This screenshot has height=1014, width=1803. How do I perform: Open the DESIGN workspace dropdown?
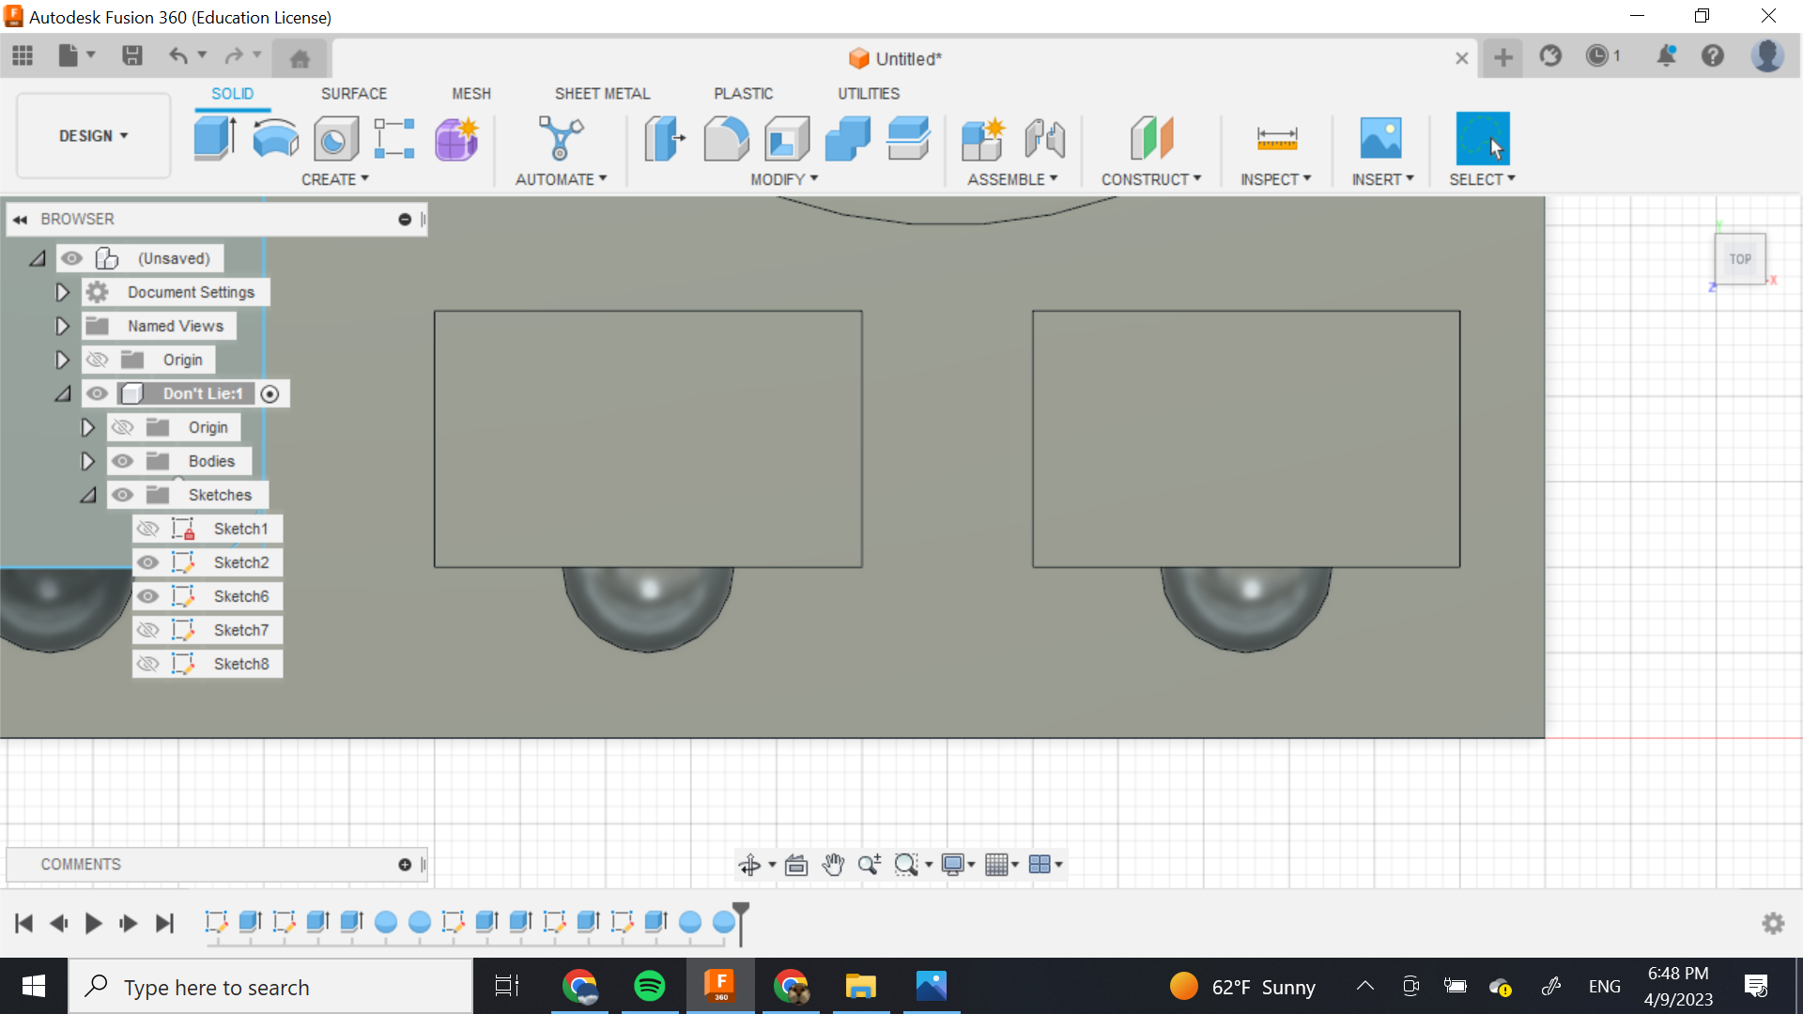tap(93, 136)
